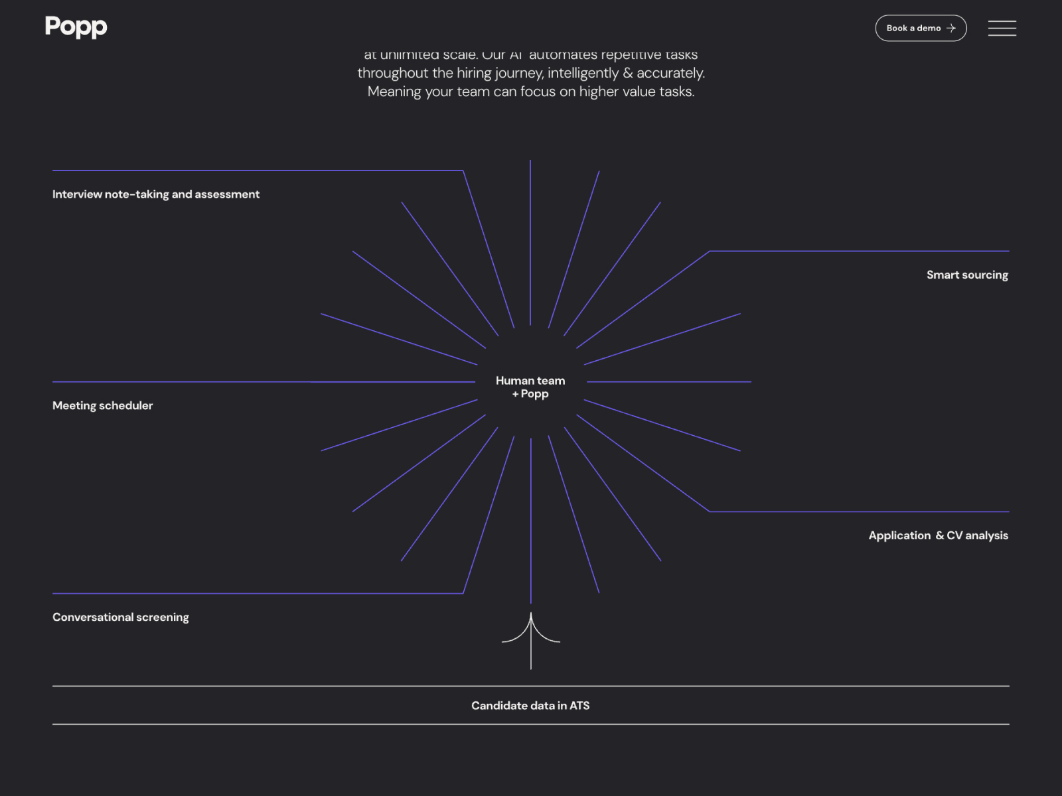This screenshot has width=1062, height=796.
Task: Click the line above Application & CV analysis
Action: tap(859, 511)
